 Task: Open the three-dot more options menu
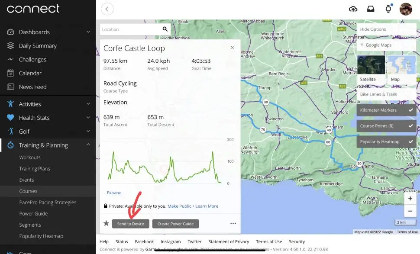pos(233,223)
